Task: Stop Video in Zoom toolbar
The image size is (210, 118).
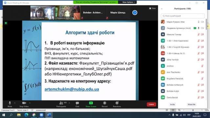Action: click(x=24, y=104)
